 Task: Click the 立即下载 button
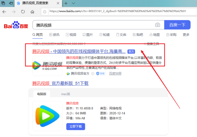76,127
